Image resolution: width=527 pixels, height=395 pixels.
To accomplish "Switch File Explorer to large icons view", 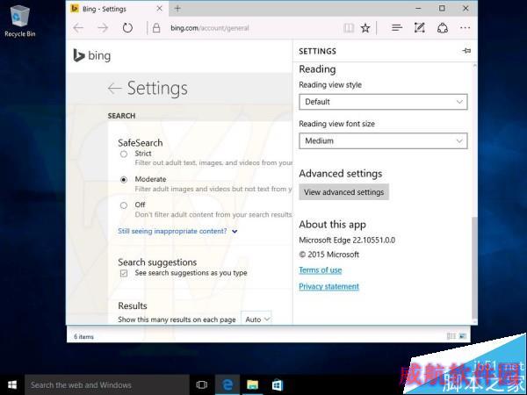I will 463,336.
